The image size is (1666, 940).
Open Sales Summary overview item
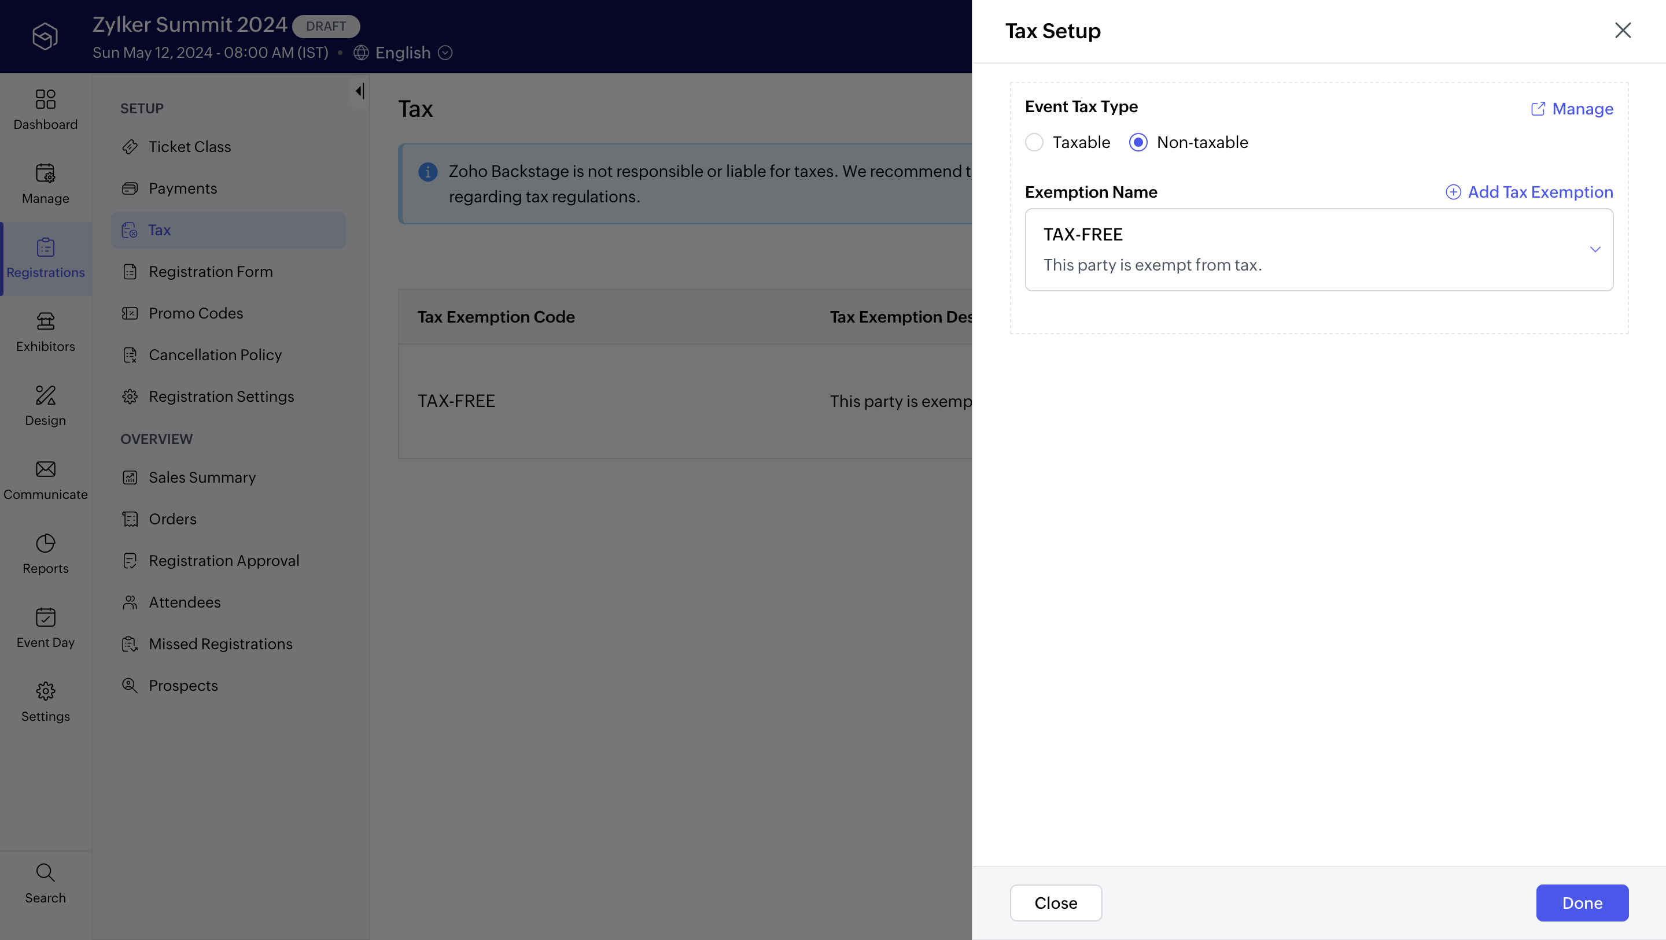202,478
